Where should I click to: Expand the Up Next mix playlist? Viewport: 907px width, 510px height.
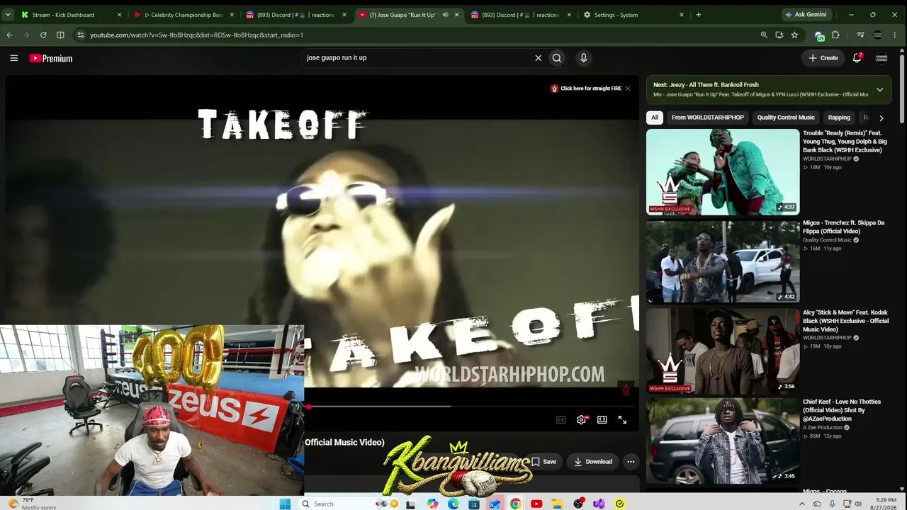[x=879, y=90]
